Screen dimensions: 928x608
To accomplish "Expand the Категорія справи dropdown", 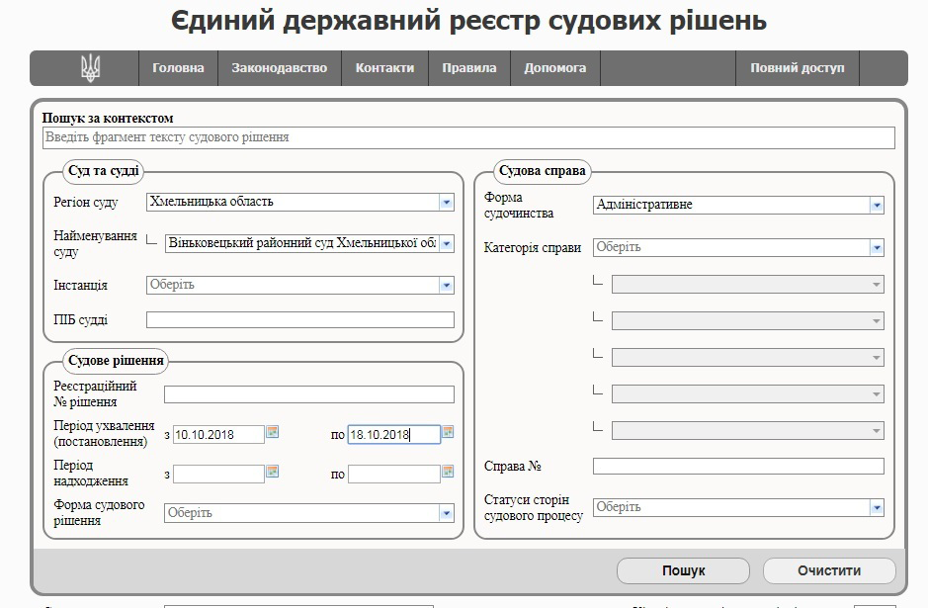I will [x=876, y=248].
